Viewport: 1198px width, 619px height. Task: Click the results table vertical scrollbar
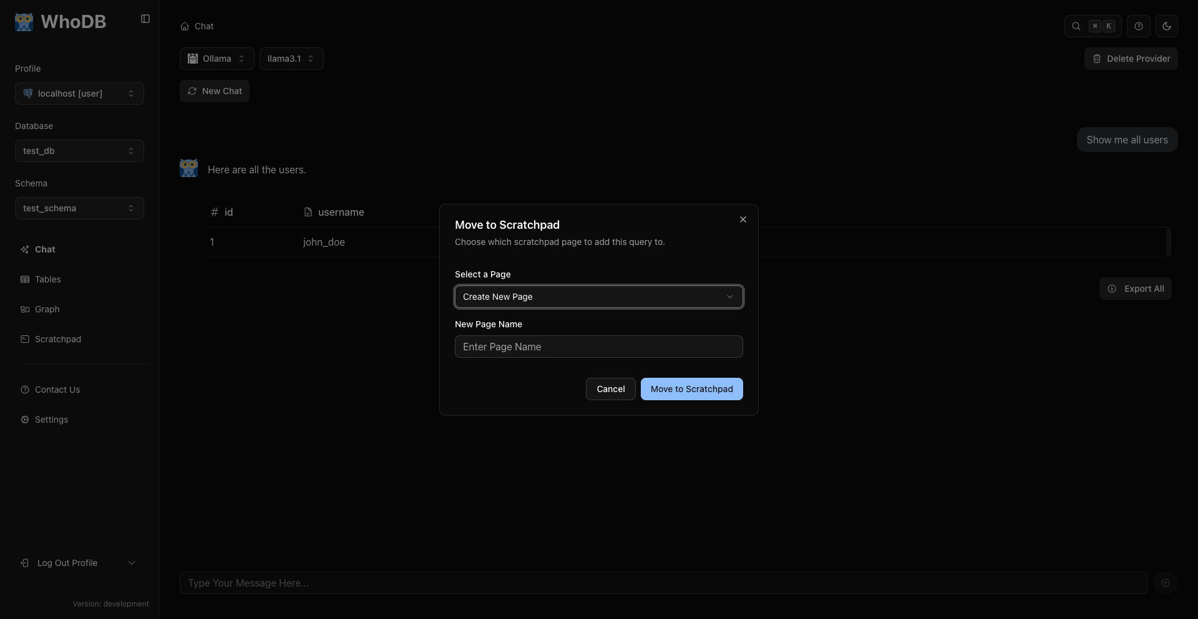click(1169, 242)
